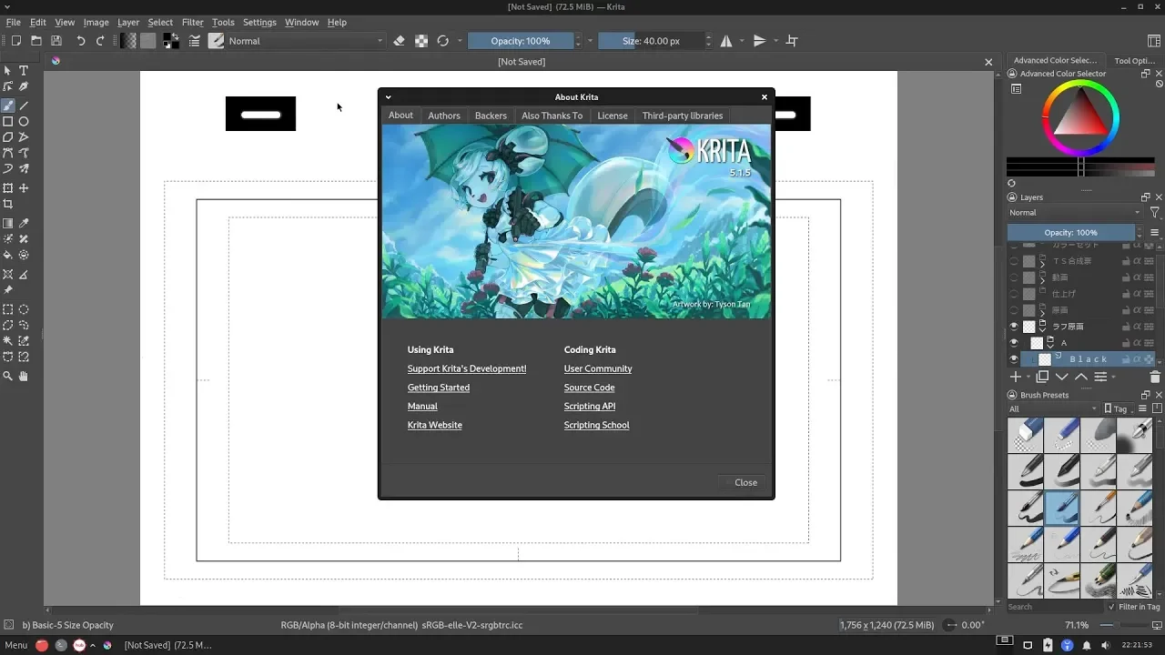Click the horizontal mirror tool icon
Screen dimensions: 1165x655
point(726,41)
